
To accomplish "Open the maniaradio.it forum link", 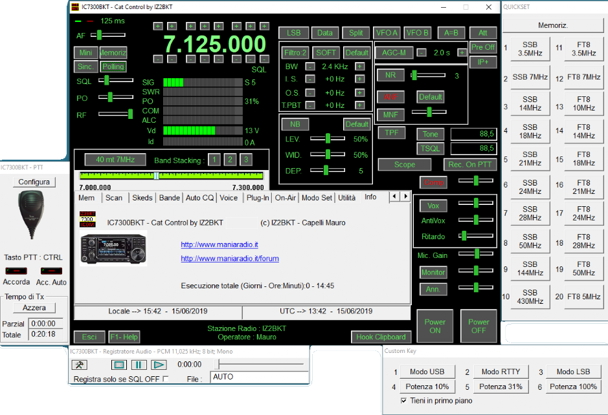I will tap(230, 259).
